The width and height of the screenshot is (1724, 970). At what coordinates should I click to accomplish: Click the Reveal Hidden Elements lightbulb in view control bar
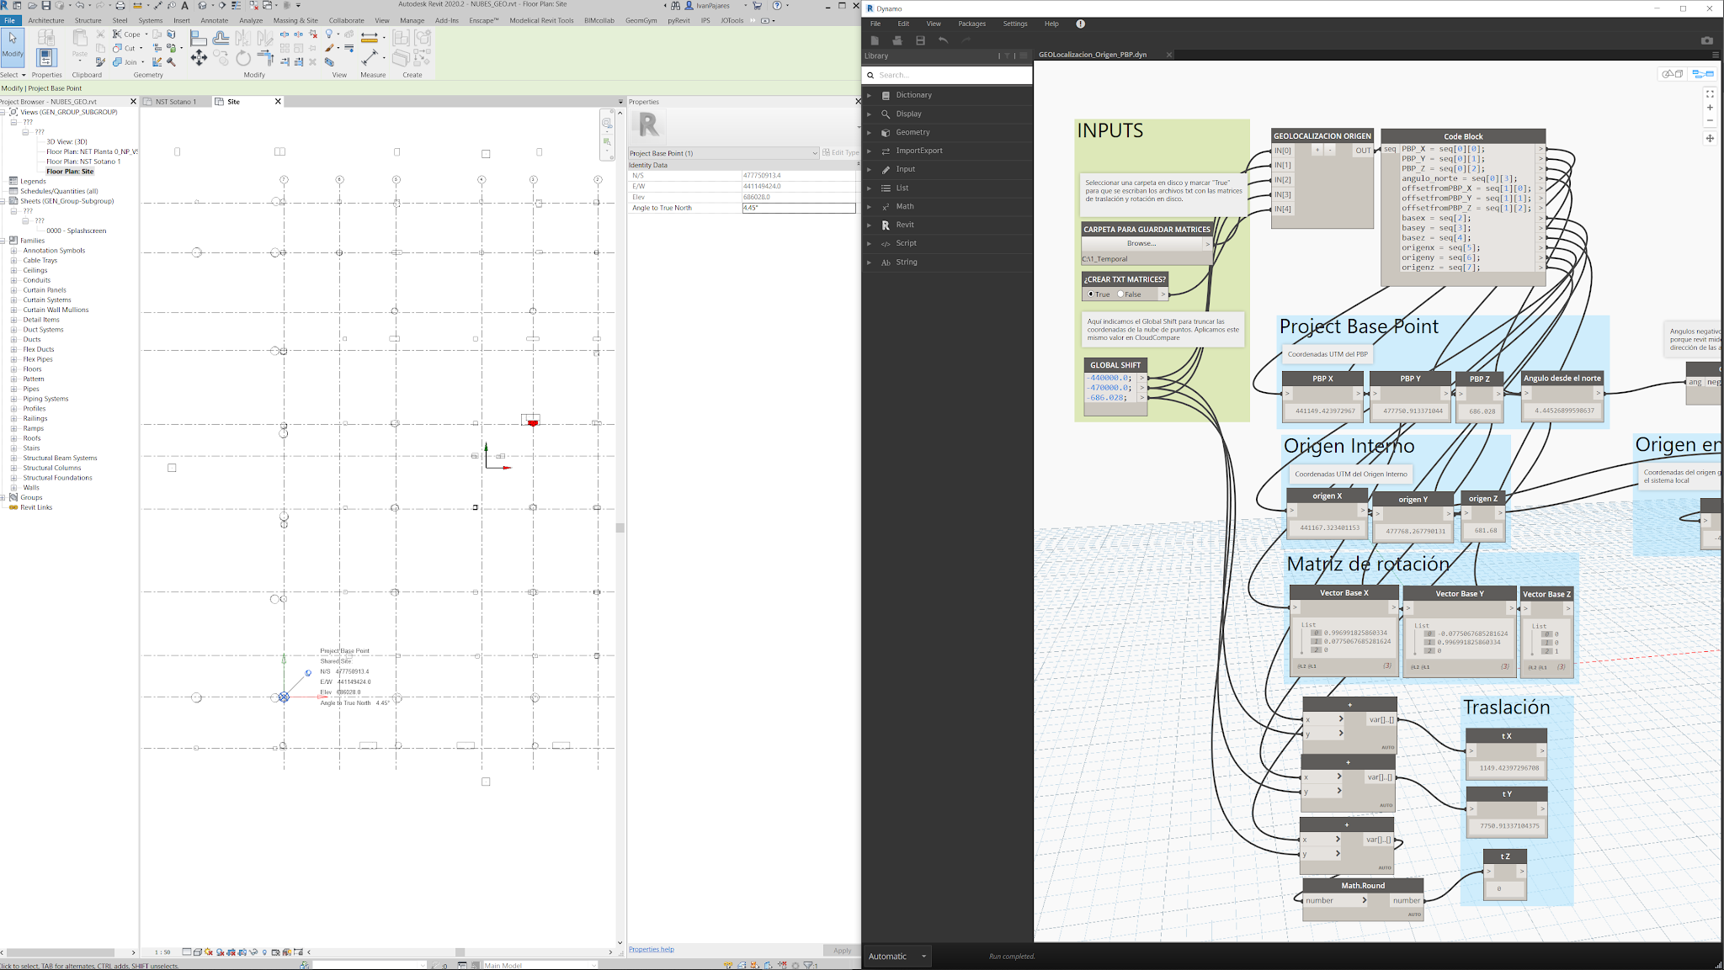(265, 952)
